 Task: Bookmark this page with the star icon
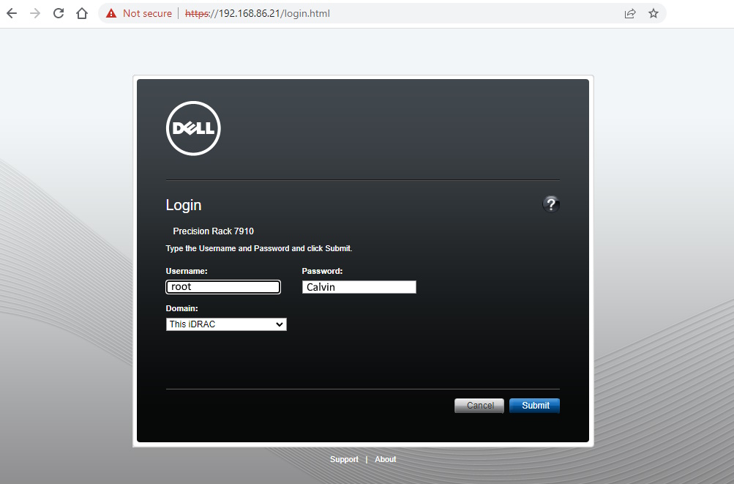[654, 13]
